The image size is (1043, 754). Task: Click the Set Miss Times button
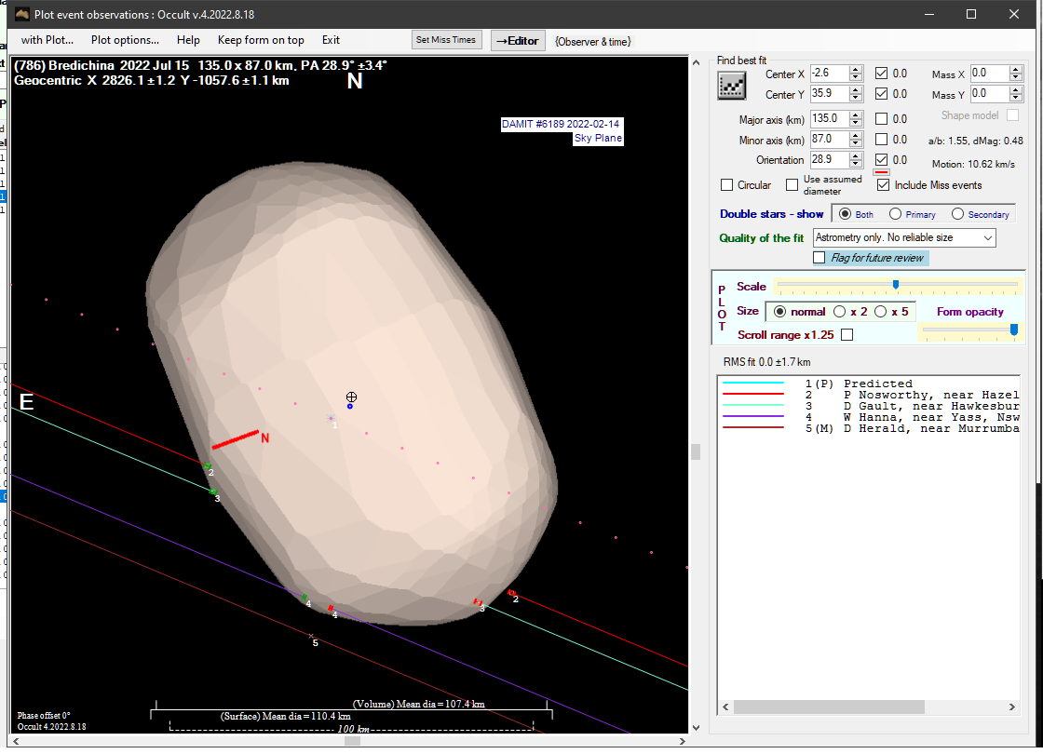(446, 40)
